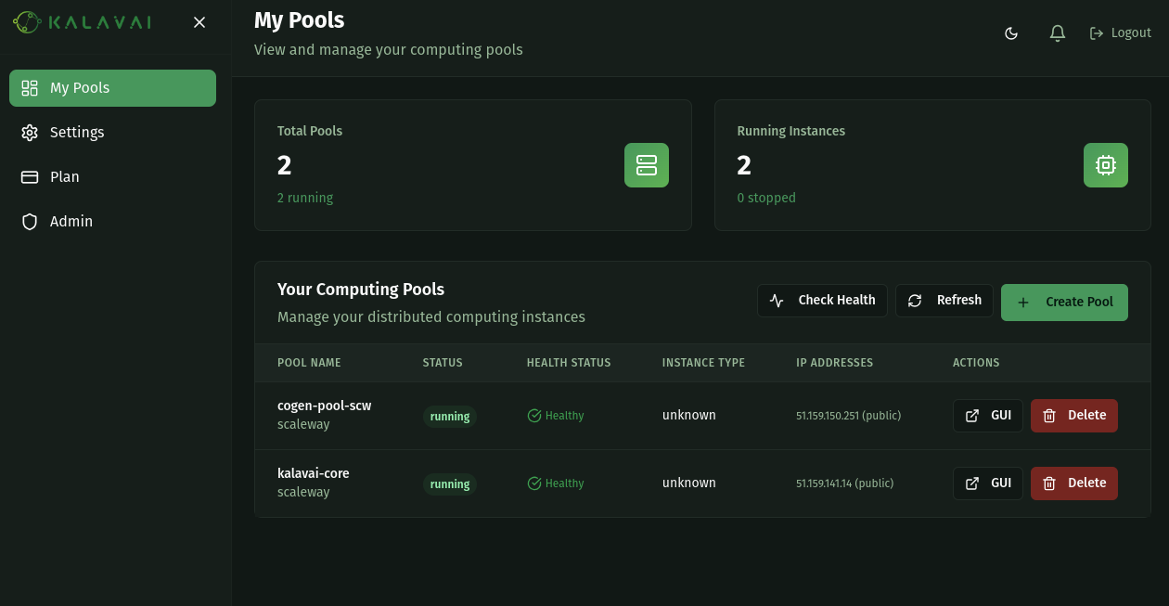1169x606 pixels.
Task: Click running badge for kalavai-core
Action: click(x=450, y=484)
